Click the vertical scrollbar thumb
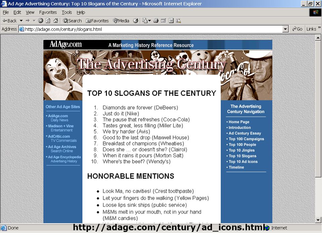Image resolution: width=322 pixels, height=242 pixels. 318,109
